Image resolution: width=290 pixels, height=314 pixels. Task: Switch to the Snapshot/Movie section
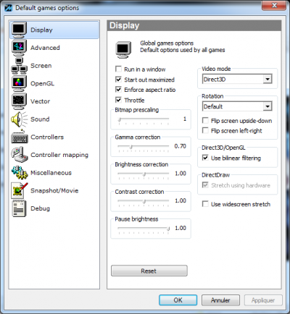pos(54,190)
